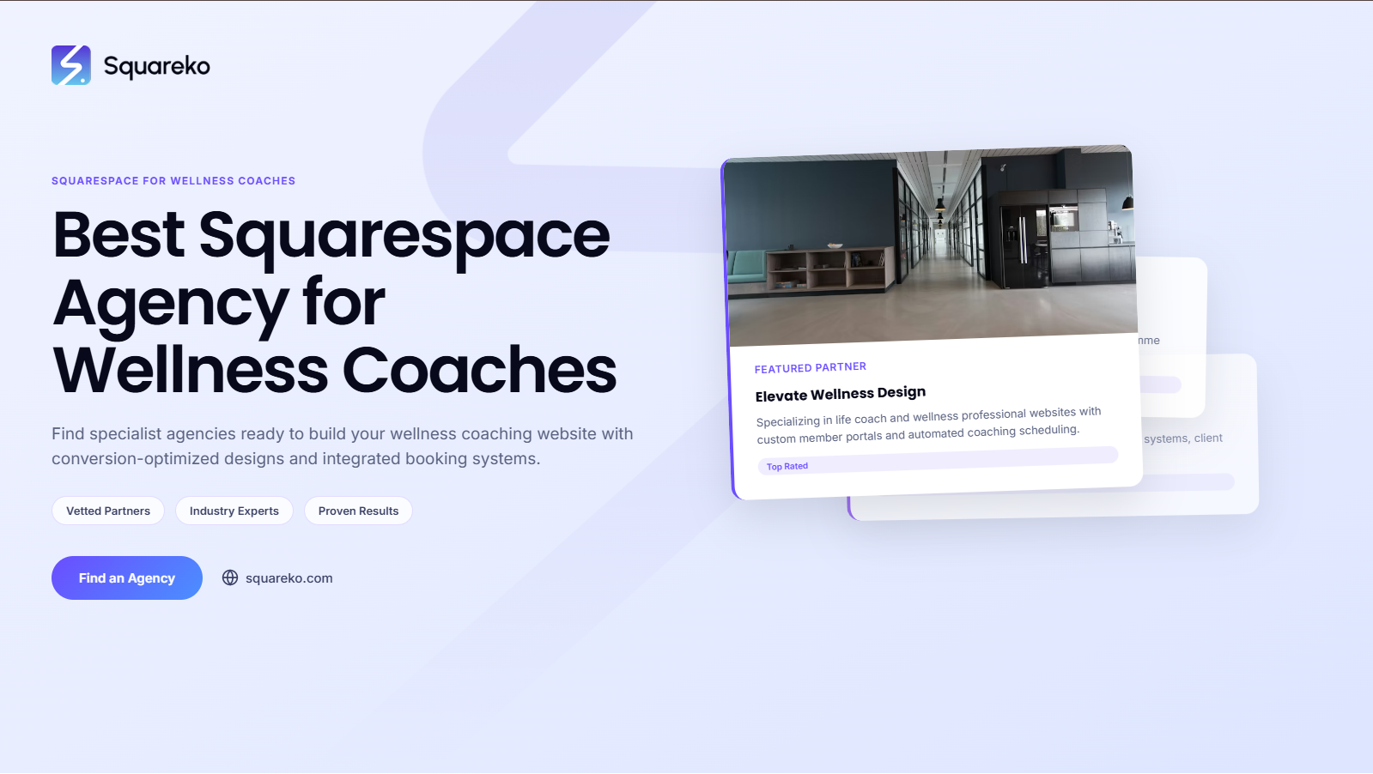Click the globe icon beside squareko.com

tap(230, 577)
